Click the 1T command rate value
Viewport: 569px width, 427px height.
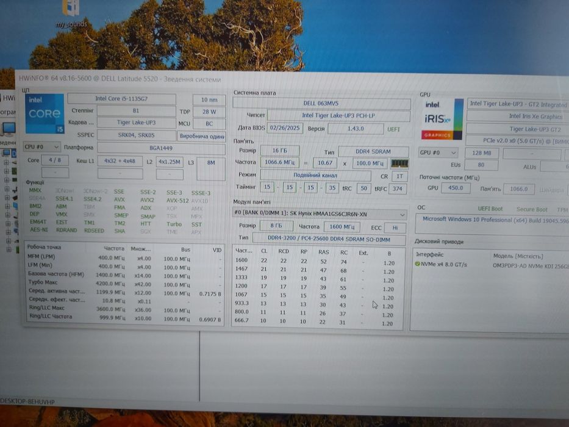point(399,176)
